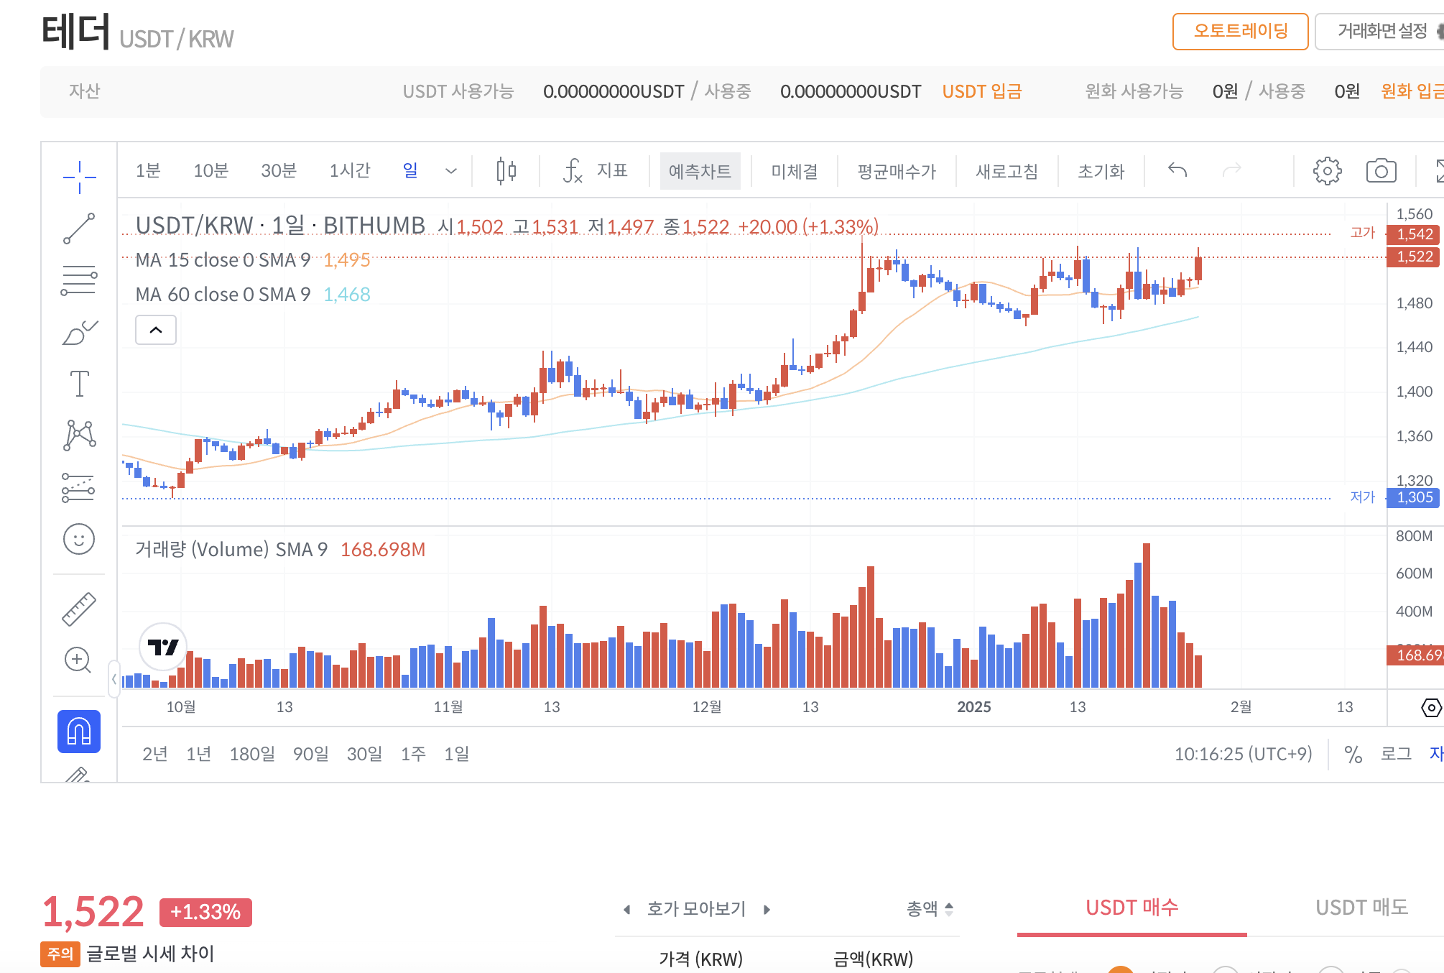Expand the time interval dropdown arrow
Screen dimensions: 1444x973
[451, 171]
